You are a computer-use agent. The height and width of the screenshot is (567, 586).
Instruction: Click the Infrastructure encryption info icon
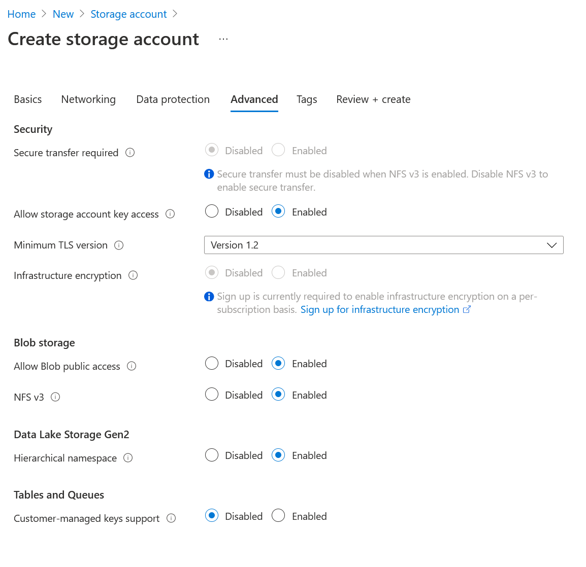pos(133,275)
